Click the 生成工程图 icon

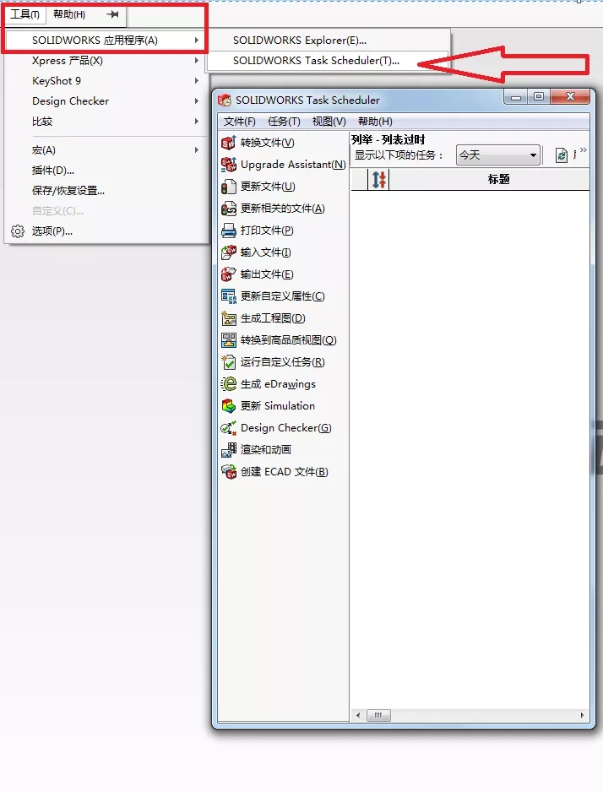[x=228, y=318]
